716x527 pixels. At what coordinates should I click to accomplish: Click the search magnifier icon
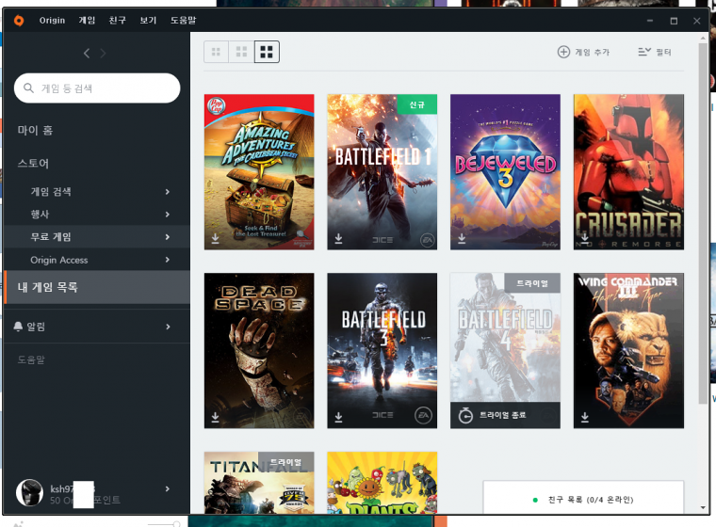pos(28,88)
